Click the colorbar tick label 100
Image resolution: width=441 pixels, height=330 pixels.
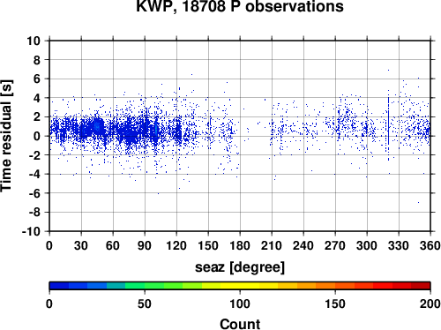240,304
